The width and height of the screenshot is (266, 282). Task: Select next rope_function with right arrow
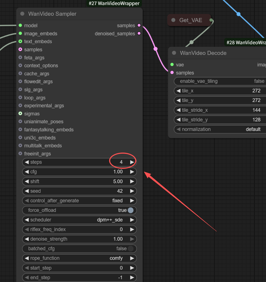coord(132,258)
